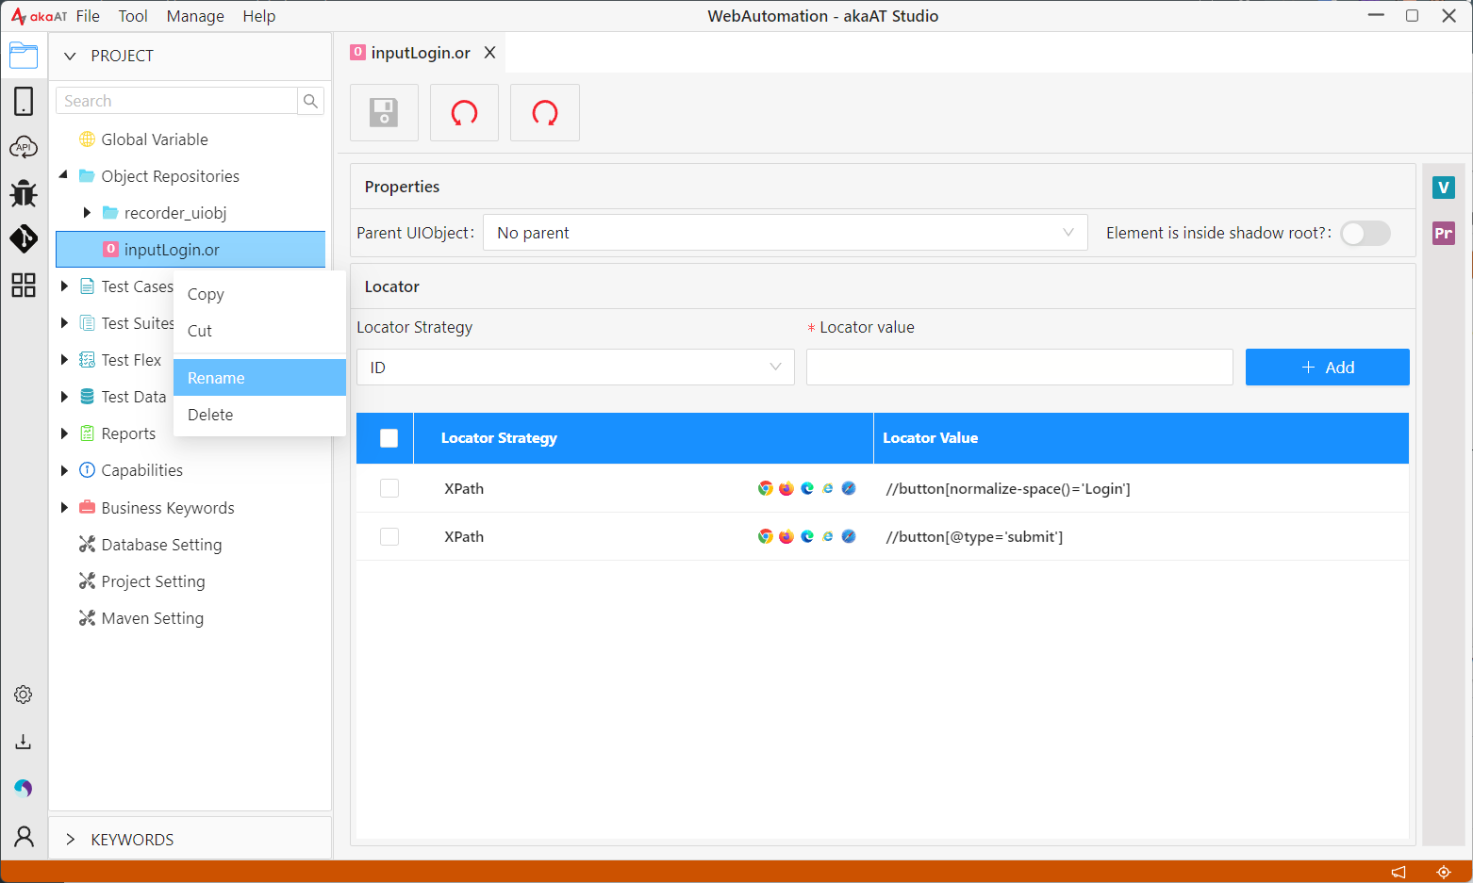Click the megaphone icon in status bar
Image resolution: width=1473 pixels, height=883 pixels.
1399,872
